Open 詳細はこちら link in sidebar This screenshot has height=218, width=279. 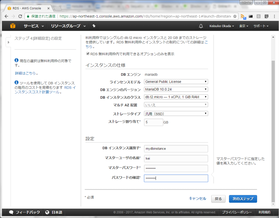25,73
